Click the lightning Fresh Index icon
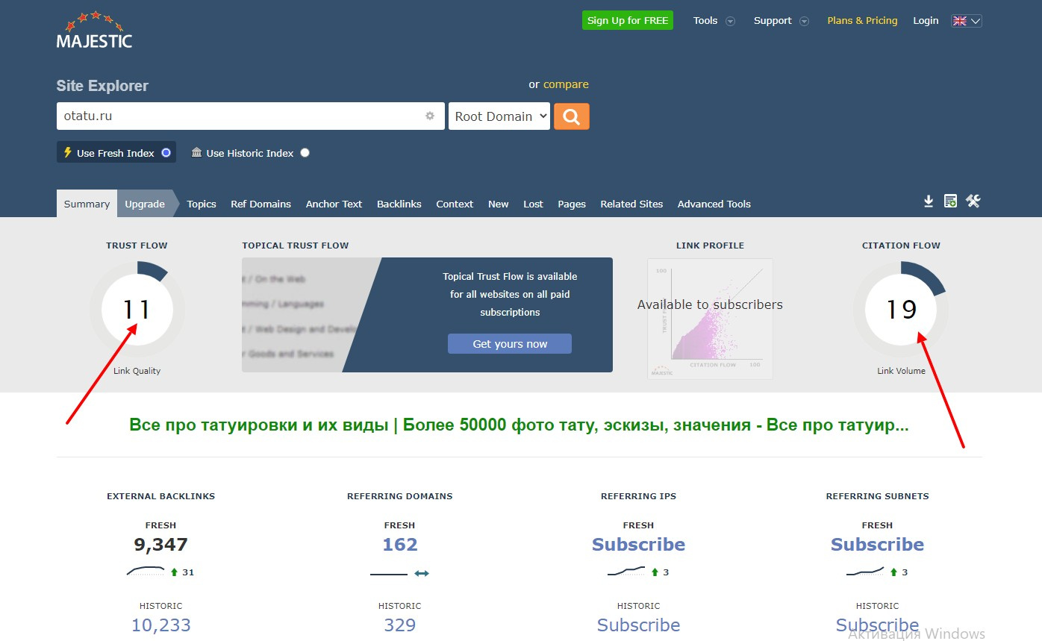This screenshot has height=641, width=1042. pos(68,152)
